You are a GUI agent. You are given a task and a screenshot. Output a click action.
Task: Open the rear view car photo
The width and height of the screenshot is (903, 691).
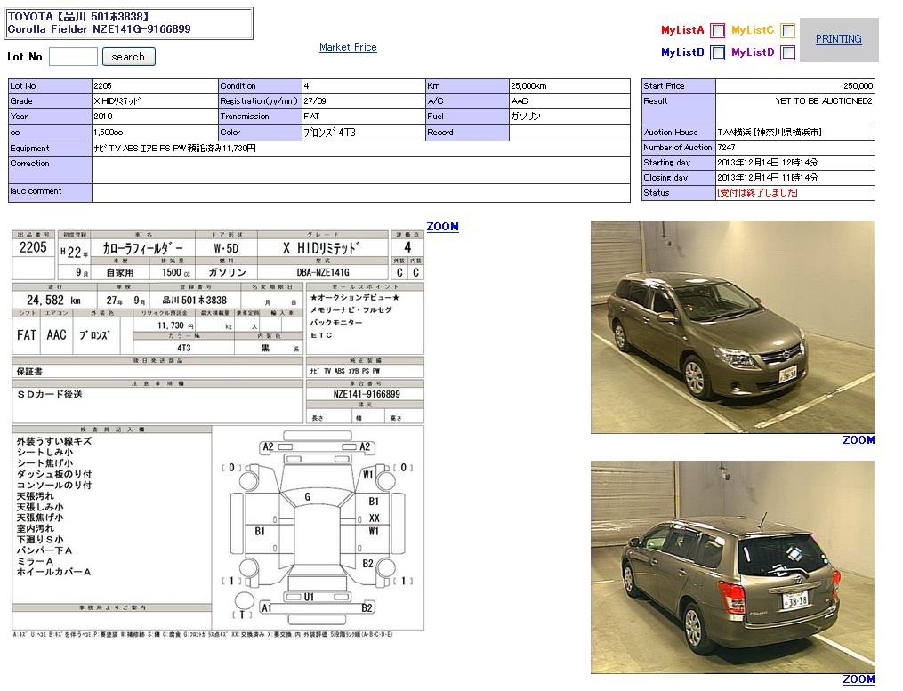tap(732, 566)
